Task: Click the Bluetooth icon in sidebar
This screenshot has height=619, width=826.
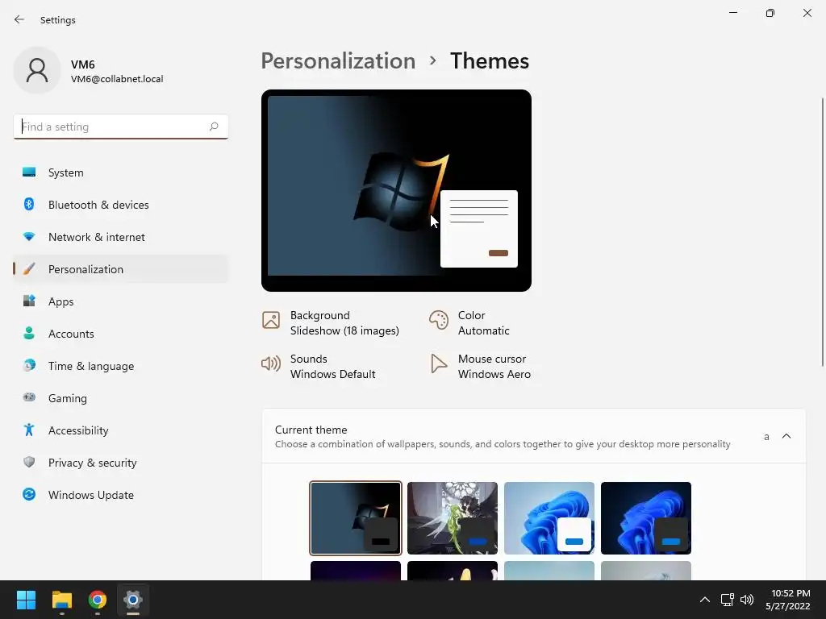Action: (x=29, y=204)
